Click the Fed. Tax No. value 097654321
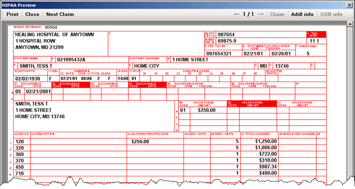Image resolution: width=355 pixels, height=189 pixels. click(219, 54)
